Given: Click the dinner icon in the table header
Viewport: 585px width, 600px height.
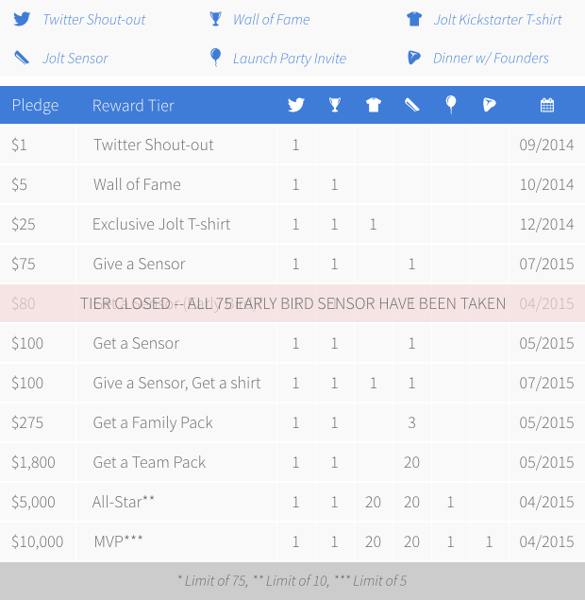Looking at the screenshot, I should pos(490,105).
